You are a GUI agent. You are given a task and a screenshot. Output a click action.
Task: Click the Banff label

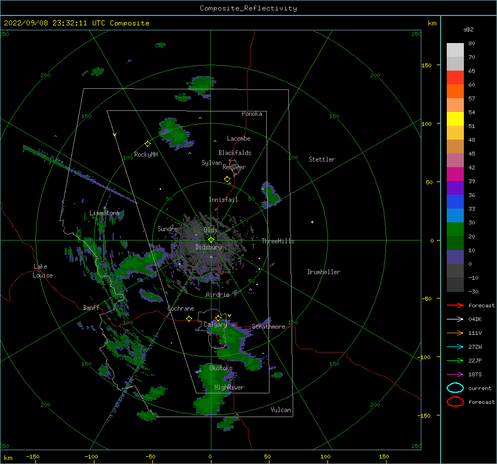tap(91, 307)
